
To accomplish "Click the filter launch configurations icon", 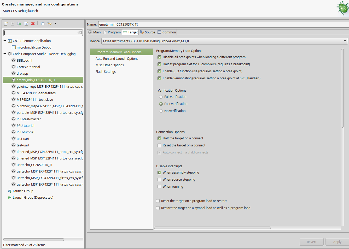I will pyautogui.click(x=49, y=23).
